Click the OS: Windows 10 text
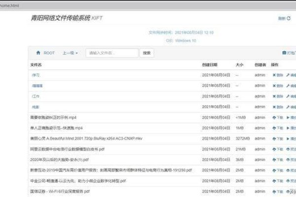The image size is (296, 197). (181, 41)
